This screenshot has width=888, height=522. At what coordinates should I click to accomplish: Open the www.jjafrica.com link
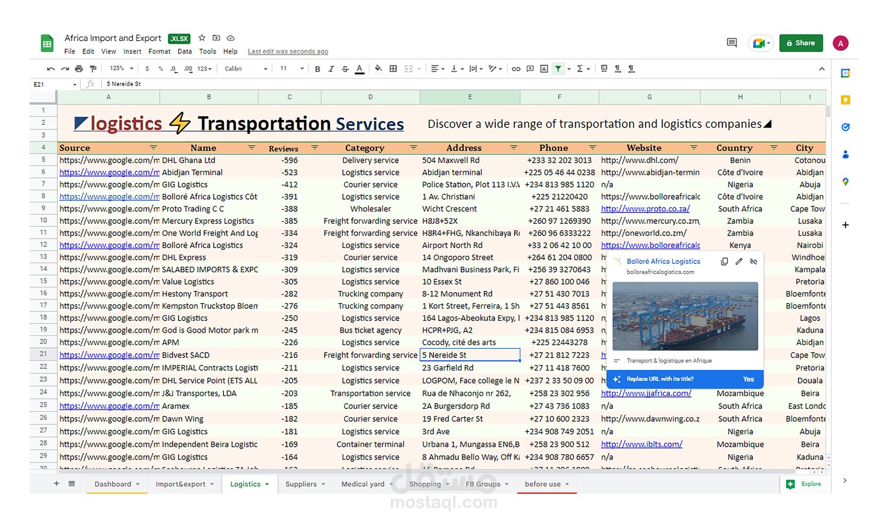[x=646, y=393]
